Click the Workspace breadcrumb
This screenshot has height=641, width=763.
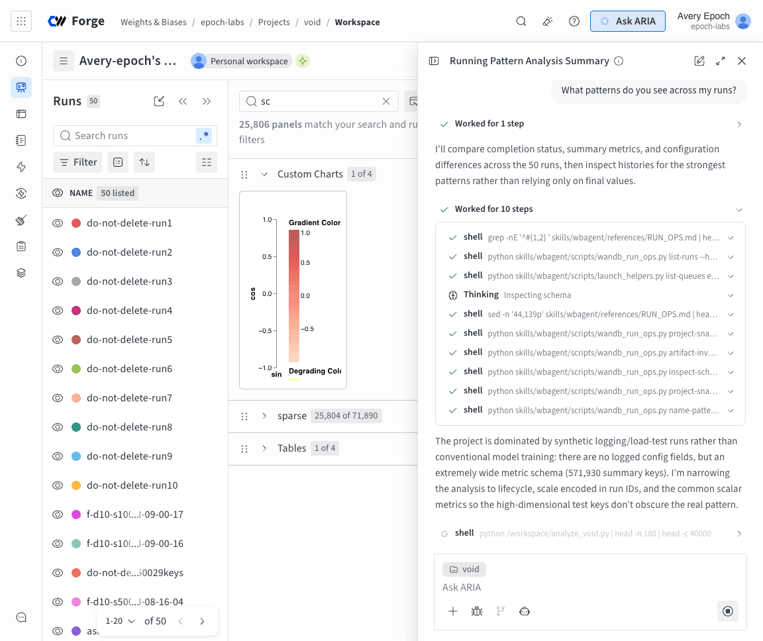point(357,22)
